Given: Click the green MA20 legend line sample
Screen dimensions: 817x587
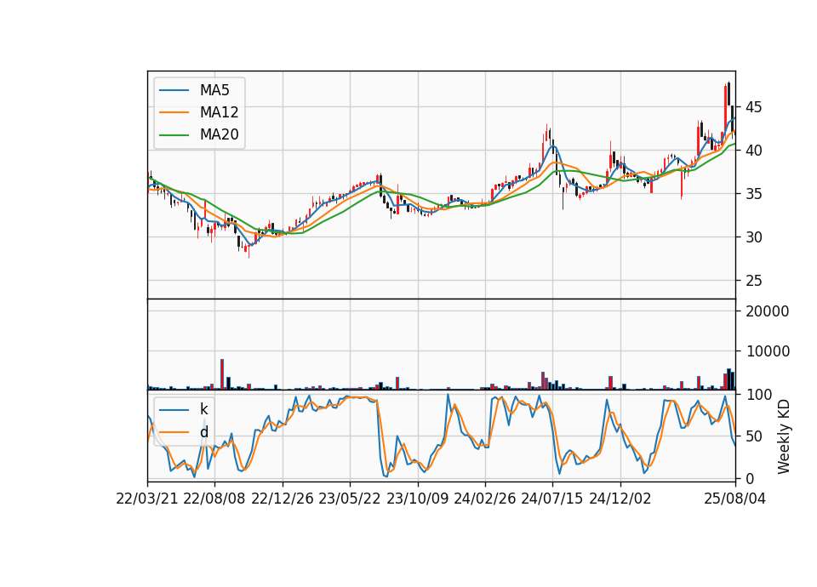Looking at the screenshot, I should point(174,135).
